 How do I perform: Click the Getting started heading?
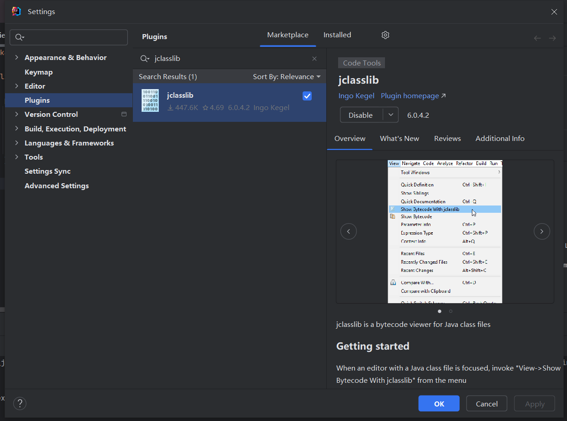(x=373, y=346)
